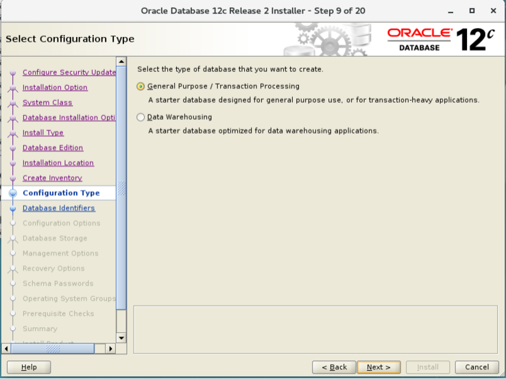Click the sidebar scroll left arrow
506x379 pixels.
5,348
